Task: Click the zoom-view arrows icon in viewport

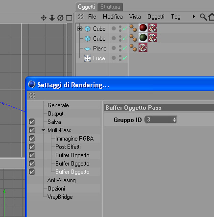Action: click(52, 18)
